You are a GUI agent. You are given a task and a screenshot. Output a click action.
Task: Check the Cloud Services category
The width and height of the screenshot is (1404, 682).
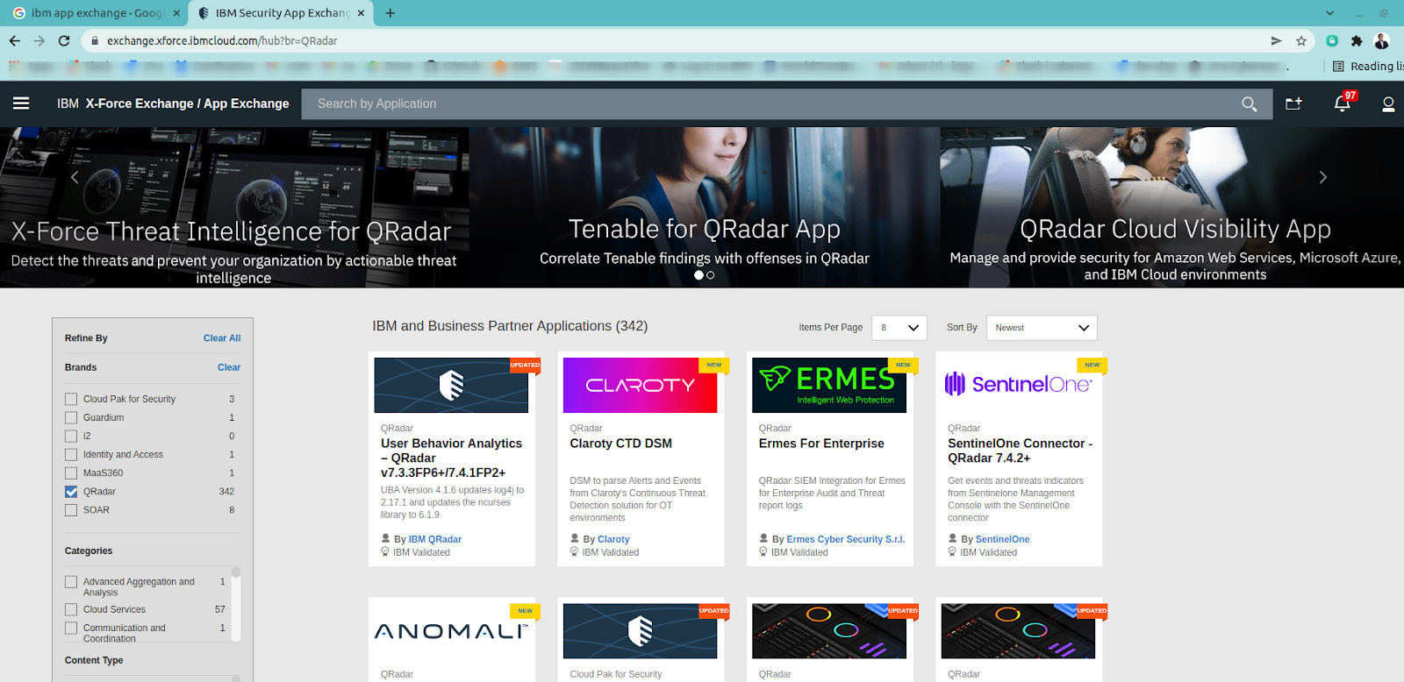click(x=71, y=609)
